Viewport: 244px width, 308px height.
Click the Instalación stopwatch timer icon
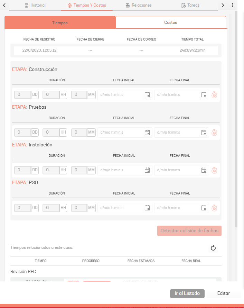coord(214,170)
